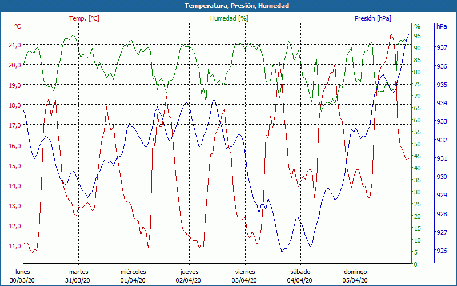This screenshot has width=457, height=286.
Task: Click the '937' pressure axis value
Action: tap(442, 47)
